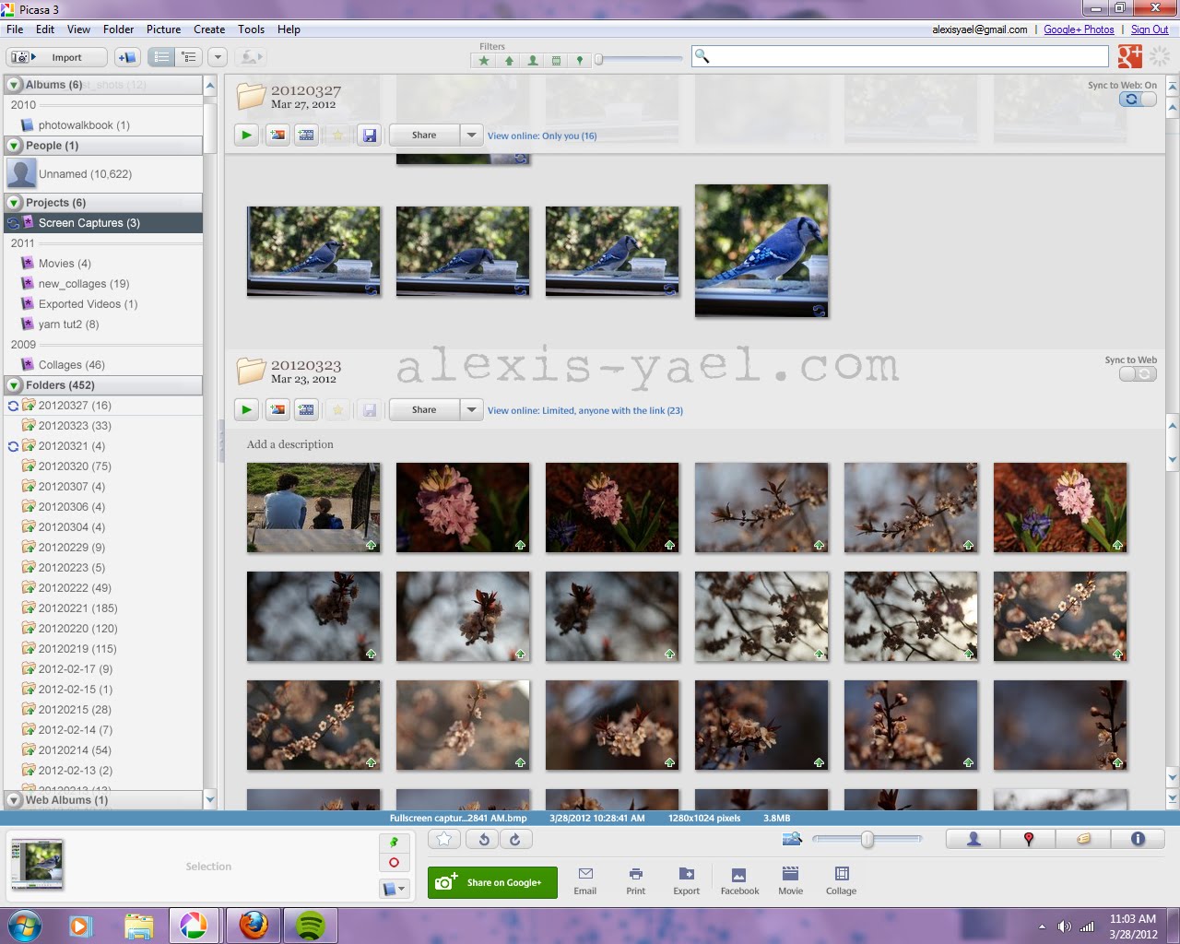This screenshot has height=944, width=1180.
Task: Open View online link for 20120323
Action: click(x=585, y=410)
